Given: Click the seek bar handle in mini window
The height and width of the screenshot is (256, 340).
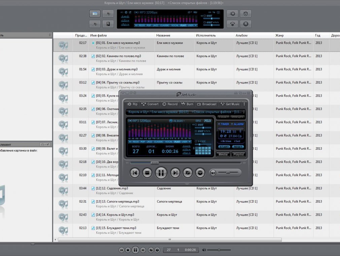Looking at the screenshot, I should pos(155,163).
